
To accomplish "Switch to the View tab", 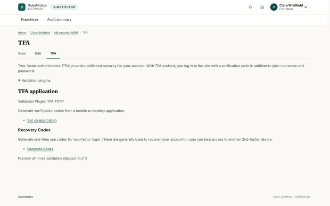I will pos(22,53).
